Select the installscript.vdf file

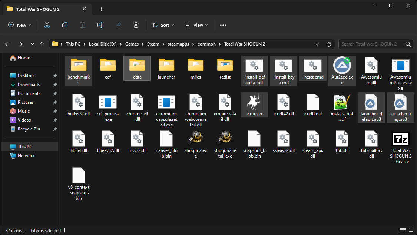(x=342, y=102)
